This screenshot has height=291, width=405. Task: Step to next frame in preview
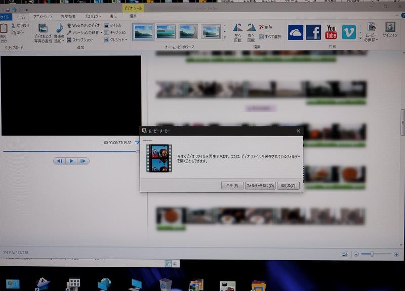[83, 161]
